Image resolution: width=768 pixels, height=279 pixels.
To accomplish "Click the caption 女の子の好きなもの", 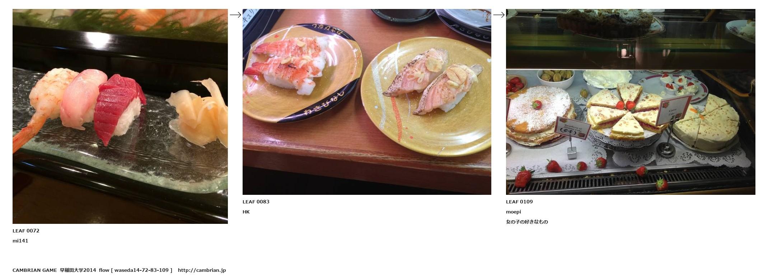I will (x=527, y=222).
